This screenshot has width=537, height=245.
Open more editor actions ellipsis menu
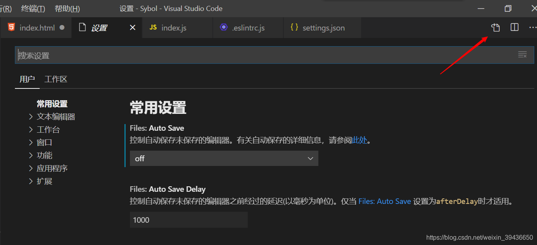click(533, 27)
